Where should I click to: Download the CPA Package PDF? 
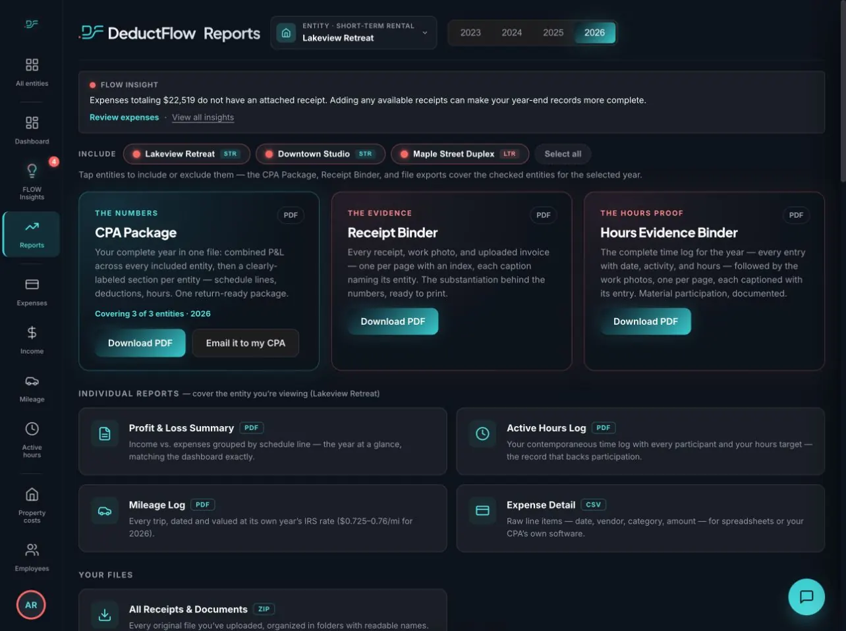140,343
